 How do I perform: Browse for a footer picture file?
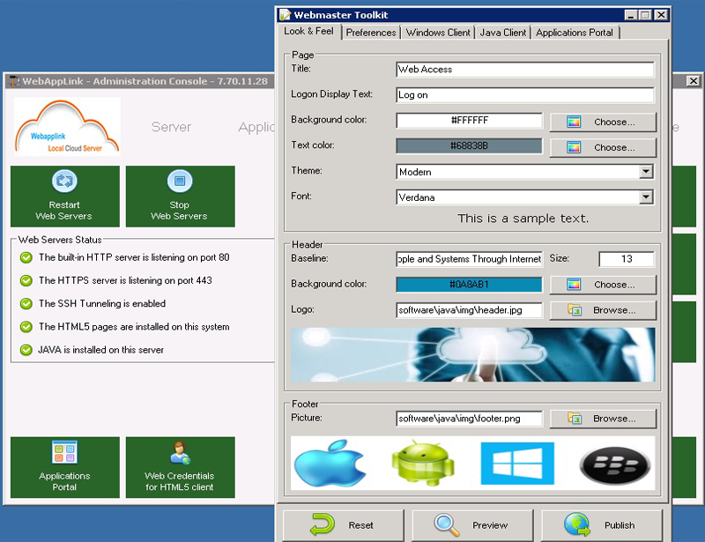(x=603, y=419)
